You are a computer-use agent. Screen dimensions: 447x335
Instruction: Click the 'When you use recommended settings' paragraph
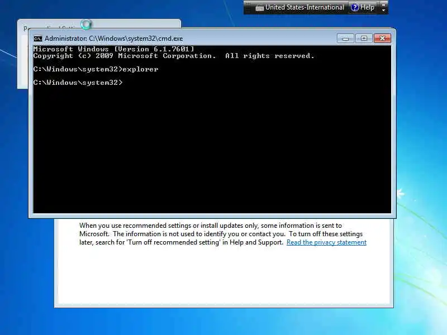tap(223, 234)
